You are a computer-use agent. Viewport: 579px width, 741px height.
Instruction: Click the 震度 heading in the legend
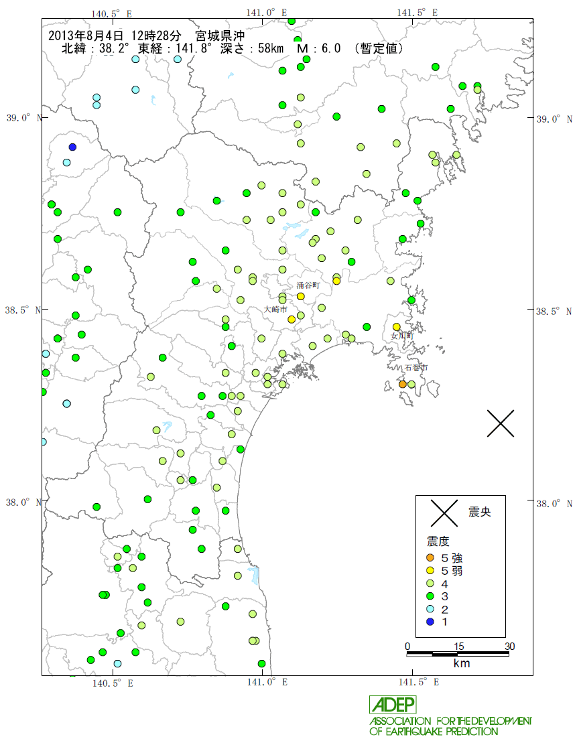pos(438,541)
